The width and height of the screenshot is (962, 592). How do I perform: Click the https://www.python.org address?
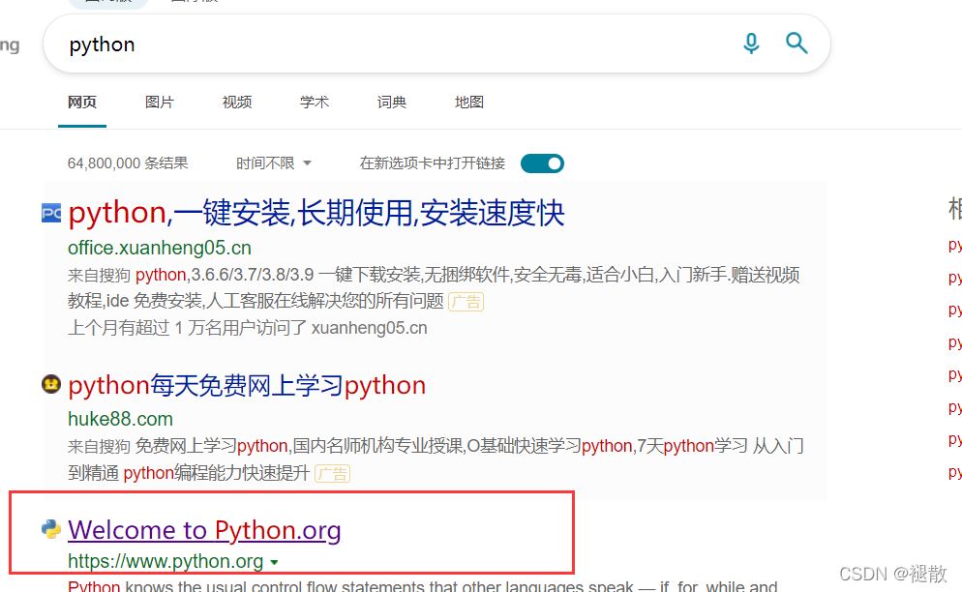[165, 561]
